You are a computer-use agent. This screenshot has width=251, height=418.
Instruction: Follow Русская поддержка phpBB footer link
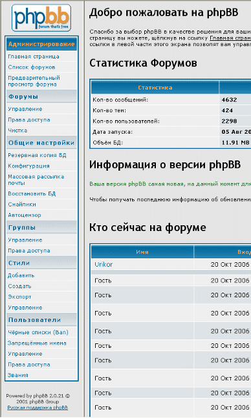(x=38, y=408)
